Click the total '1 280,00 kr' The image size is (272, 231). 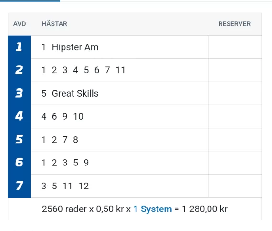pyautogui.click(x=205, y=209)
